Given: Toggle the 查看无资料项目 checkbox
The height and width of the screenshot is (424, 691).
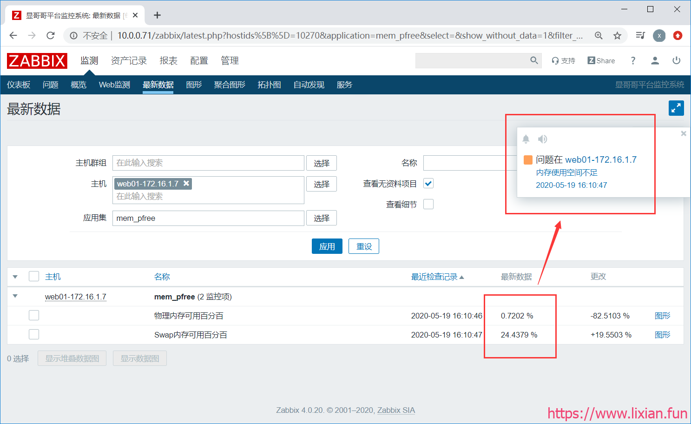Looking at the screenshot, I should pos(428,183).
